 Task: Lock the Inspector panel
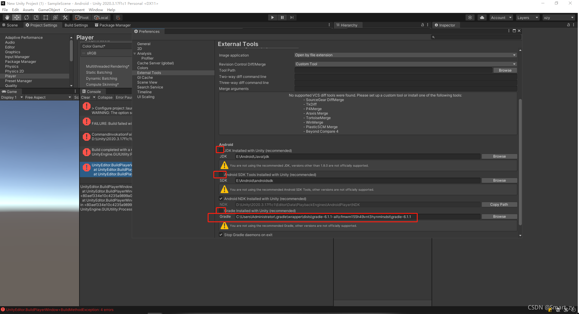(568, 25)
